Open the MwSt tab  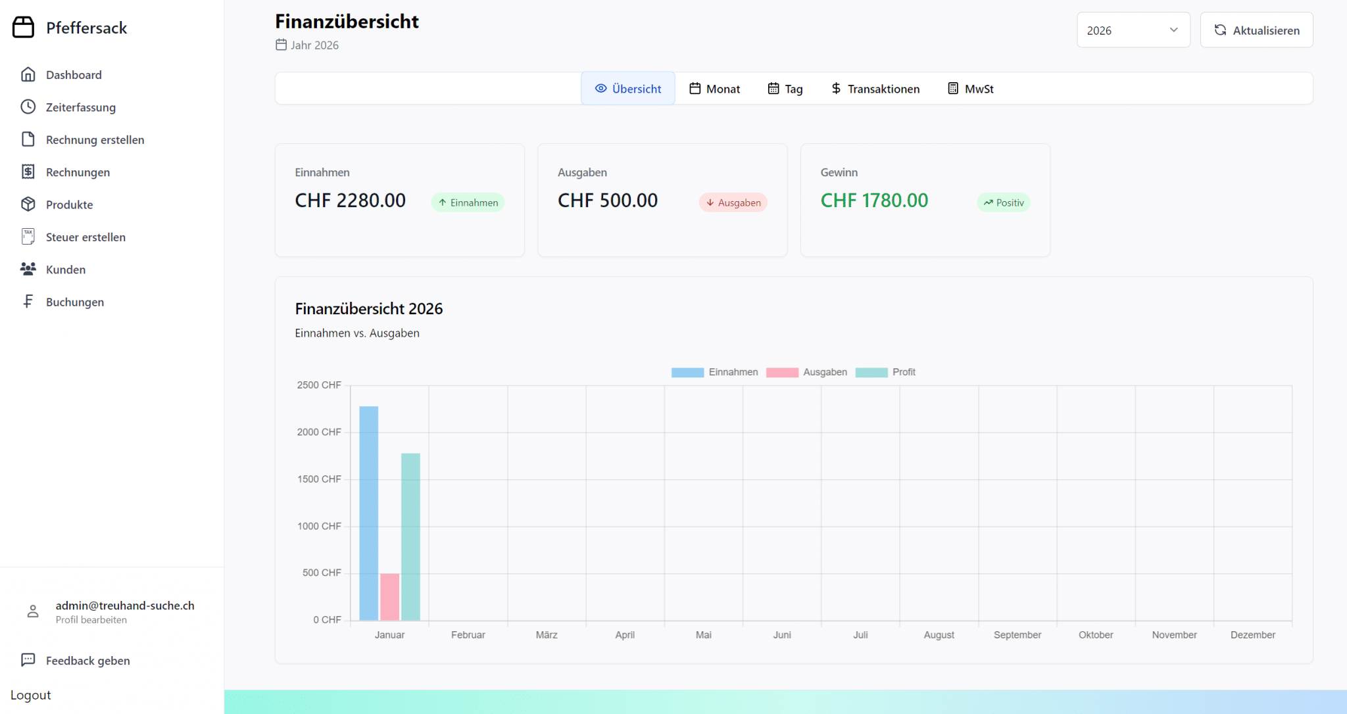click(x=970, y=88)
